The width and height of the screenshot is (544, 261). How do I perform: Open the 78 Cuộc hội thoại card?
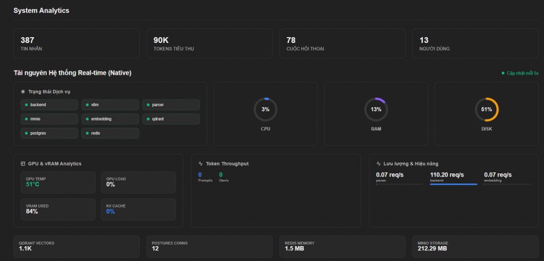click(343, 43)
